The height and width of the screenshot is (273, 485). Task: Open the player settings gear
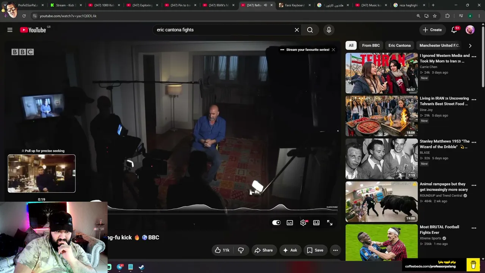tap(303, 223)
